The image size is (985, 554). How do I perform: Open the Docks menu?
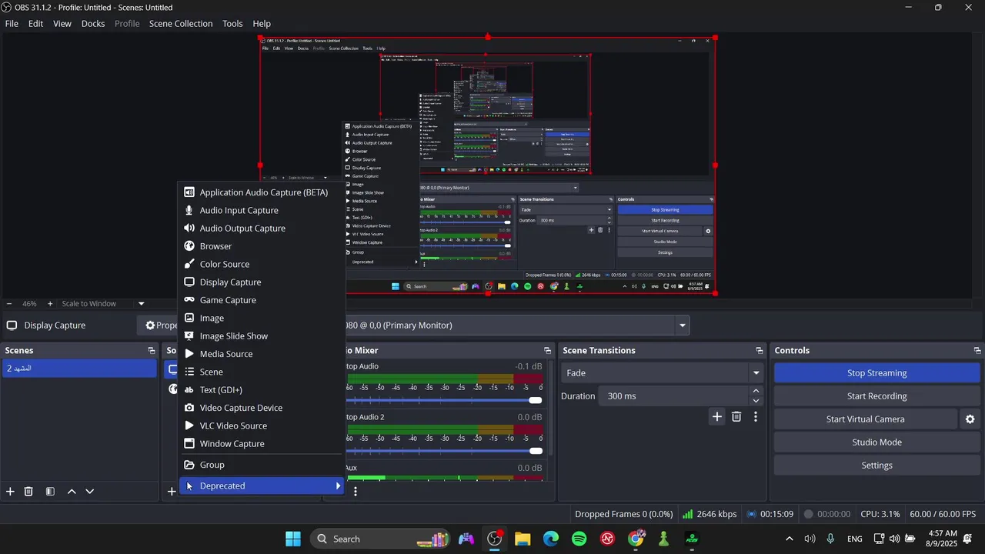(x=93, y=24)
